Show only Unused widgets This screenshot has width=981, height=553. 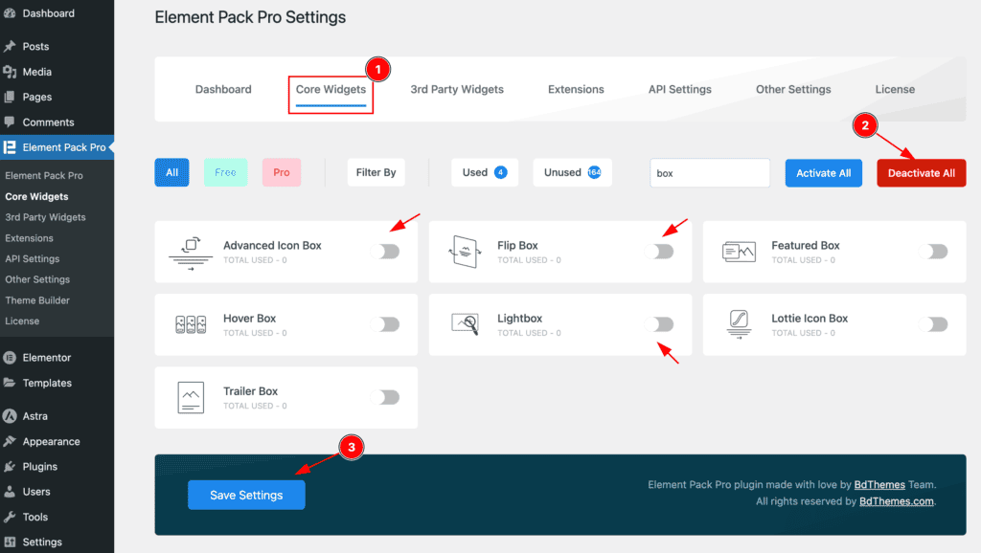point(573,172)
